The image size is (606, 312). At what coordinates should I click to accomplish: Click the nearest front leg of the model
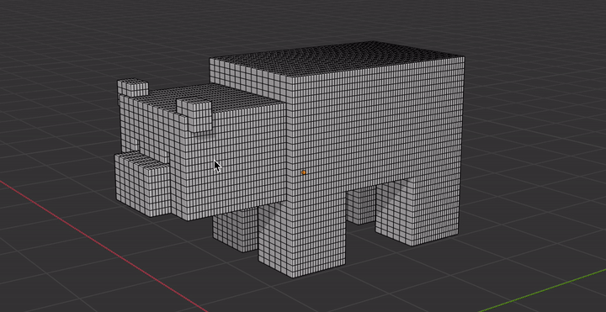point(301,235)
